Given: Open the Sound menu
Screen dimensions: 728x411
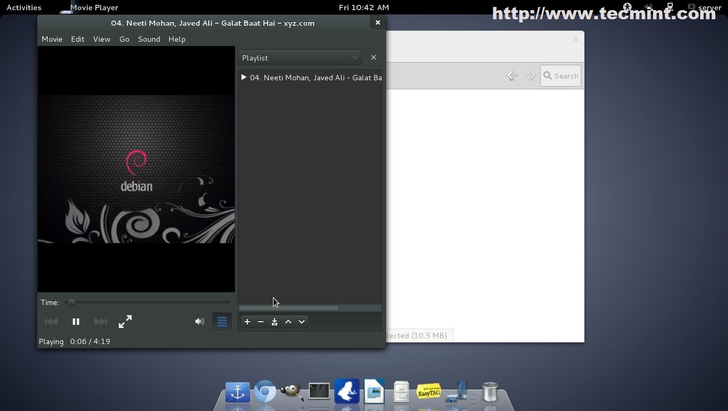Looking at the screenshot, I should tap(149, 39).
